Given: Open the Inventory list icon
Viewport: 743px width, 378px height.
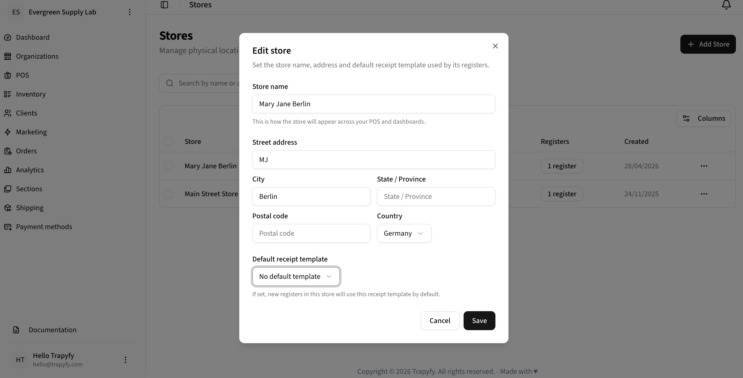Looking at the screenshot, I should [8, 94].
